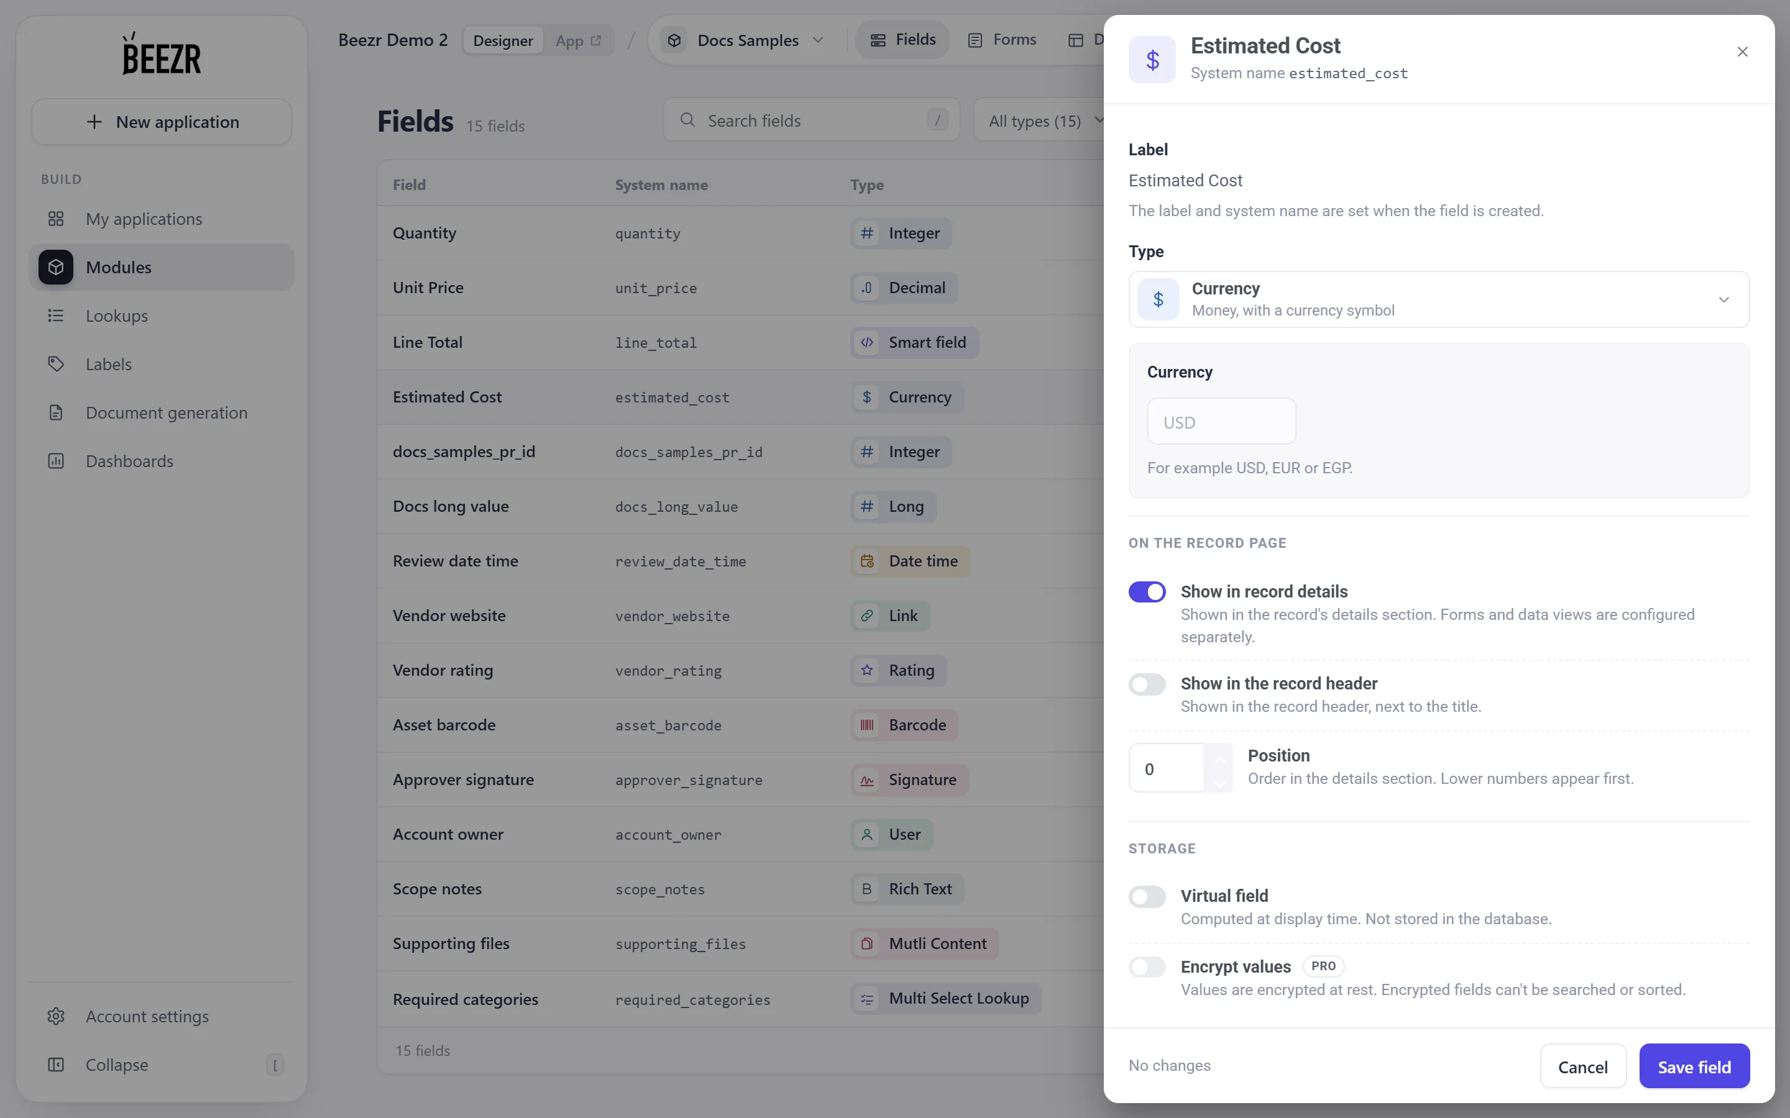Click the Collapse sidebar panel icon

[55, 1065]
